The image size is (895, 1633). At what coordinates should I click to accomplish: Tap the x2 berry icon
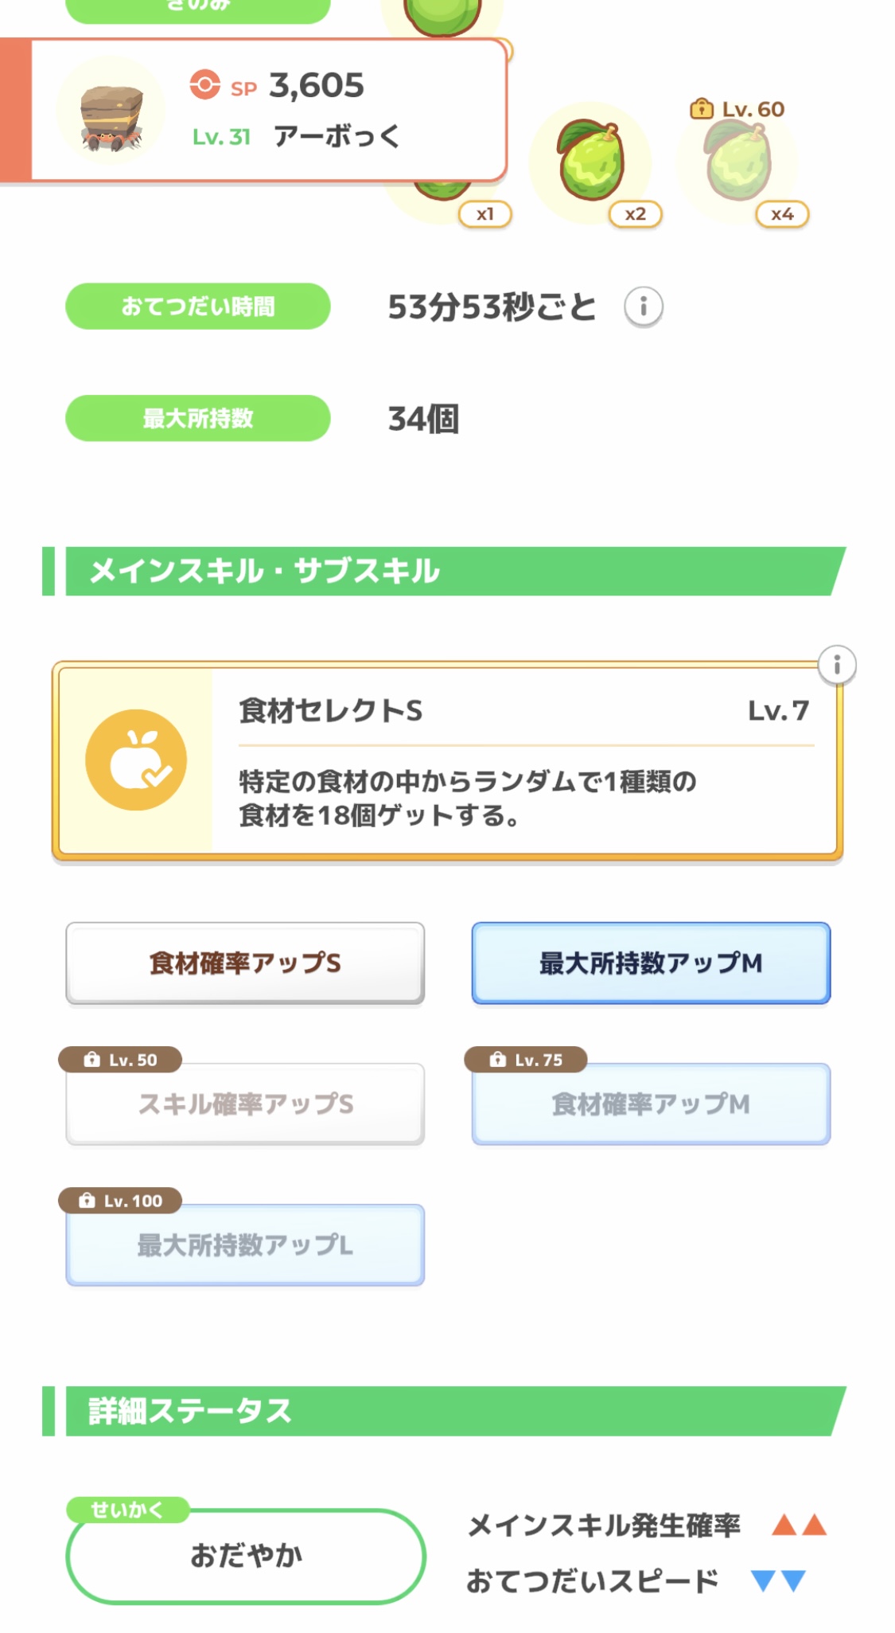pyautogui.click(x=591, y=162)
